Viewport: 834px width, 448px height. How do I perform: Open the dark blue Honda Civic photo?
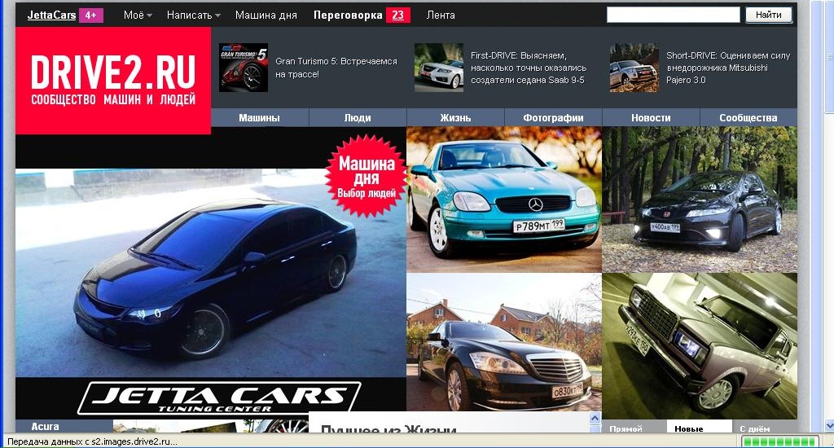[x=211, y=273]
